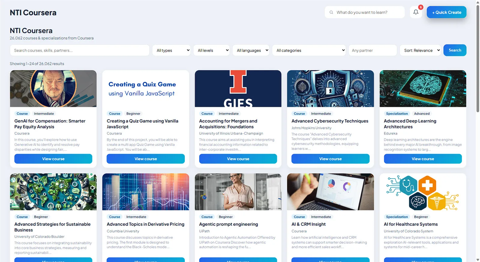The image size is (480, 262).
Task: Click the blue Search button
Action: (x=455, y=50)
